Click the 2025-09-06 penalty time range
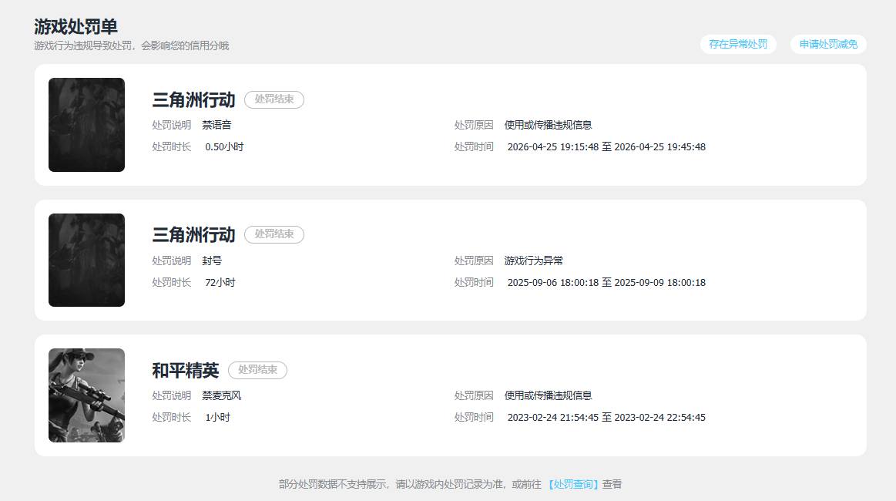 pos(606,283)
